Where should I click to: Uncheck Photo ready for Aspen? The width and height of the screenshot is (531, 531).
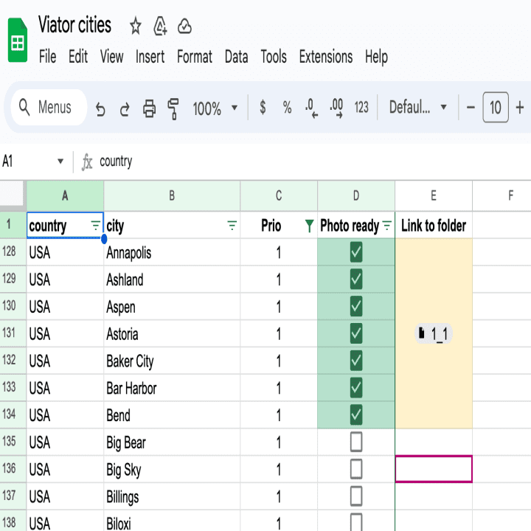[356, 306]
